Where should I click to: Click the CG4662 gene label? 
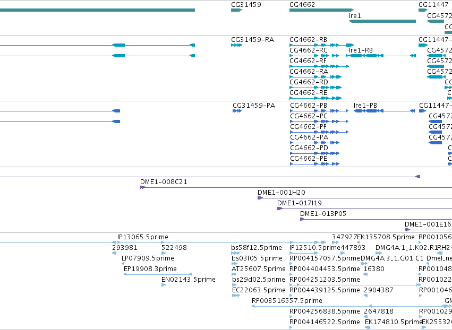pyautogui.click(x=302, y=5)
